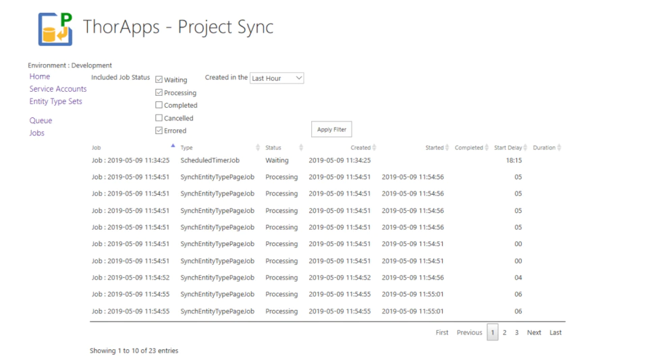Enable the Completed status checkbox
The height and width of the screenshot is (364, 648).
point(159,105)
